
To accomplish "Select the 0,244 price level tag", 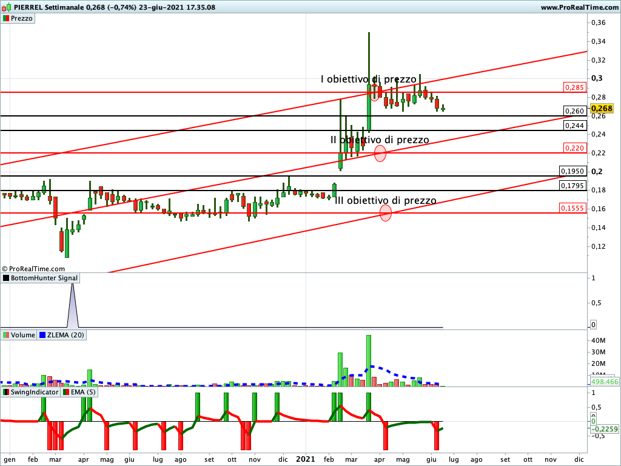I will pos(574,125).
